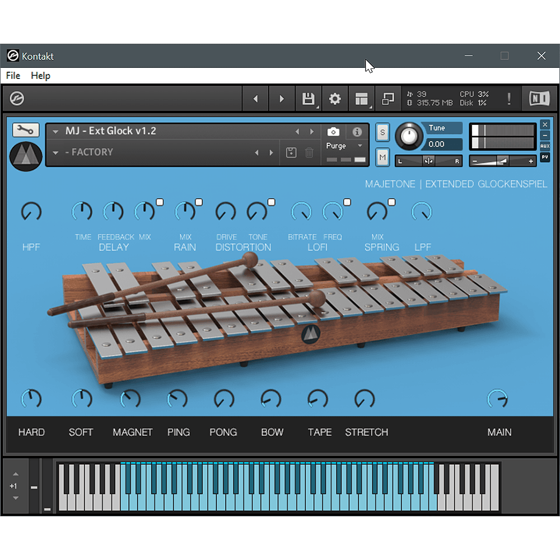Toggle the Distortion effect checkbox

coord(272,202)
